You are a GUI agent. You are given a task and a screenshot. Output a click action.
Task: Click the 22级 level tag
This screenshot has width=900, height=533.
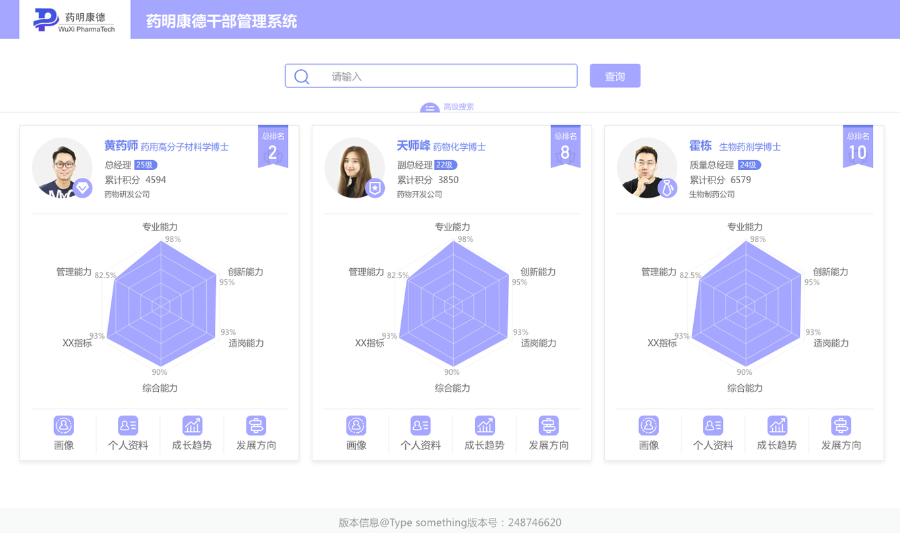446,165
